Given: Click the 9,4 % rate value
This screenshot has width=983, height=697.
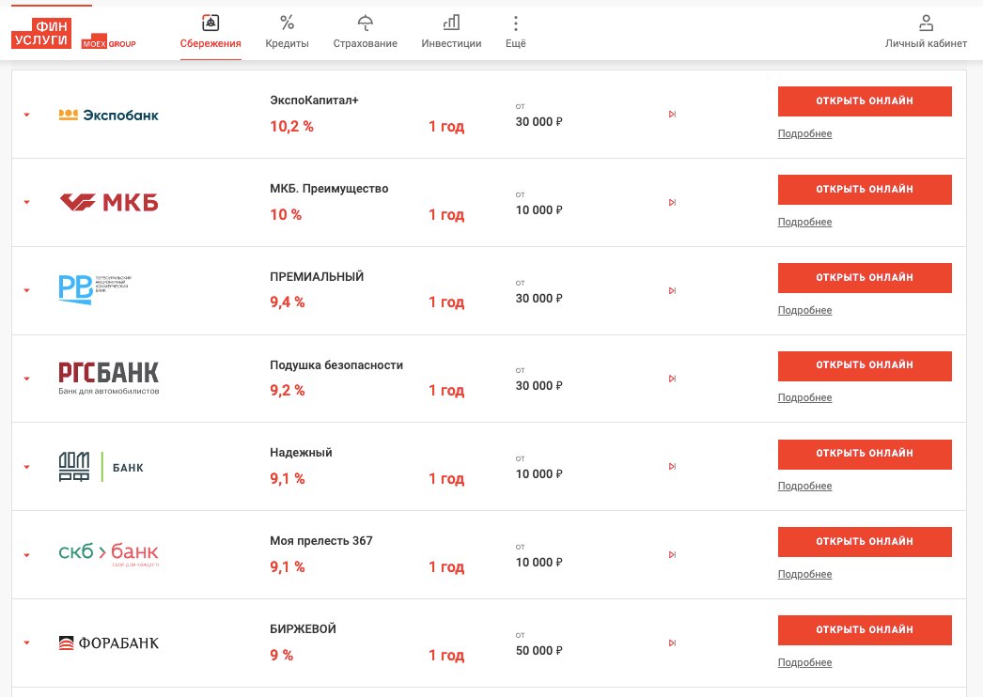Looking at the screenshot, I should tap(288, 302).
